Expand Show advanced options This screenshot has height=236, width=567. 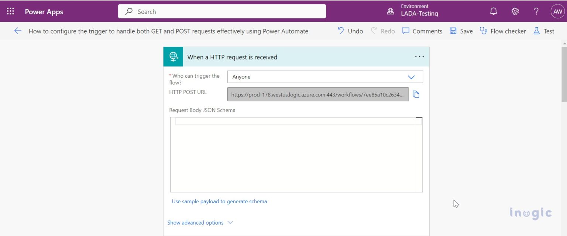pos(195,222)
